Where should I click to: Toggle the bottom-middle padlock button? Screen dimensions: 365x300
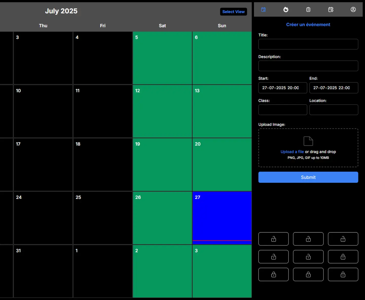[308, 274]
